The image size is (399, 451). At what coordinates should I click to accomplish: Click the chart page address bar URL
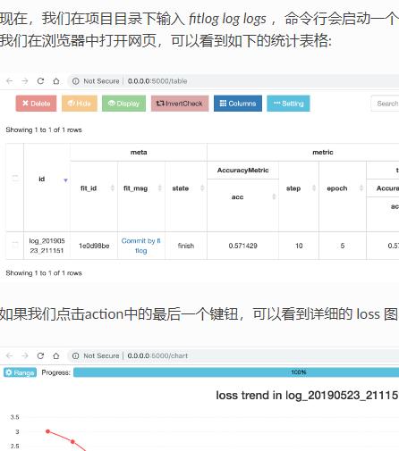tap(157, 355)
